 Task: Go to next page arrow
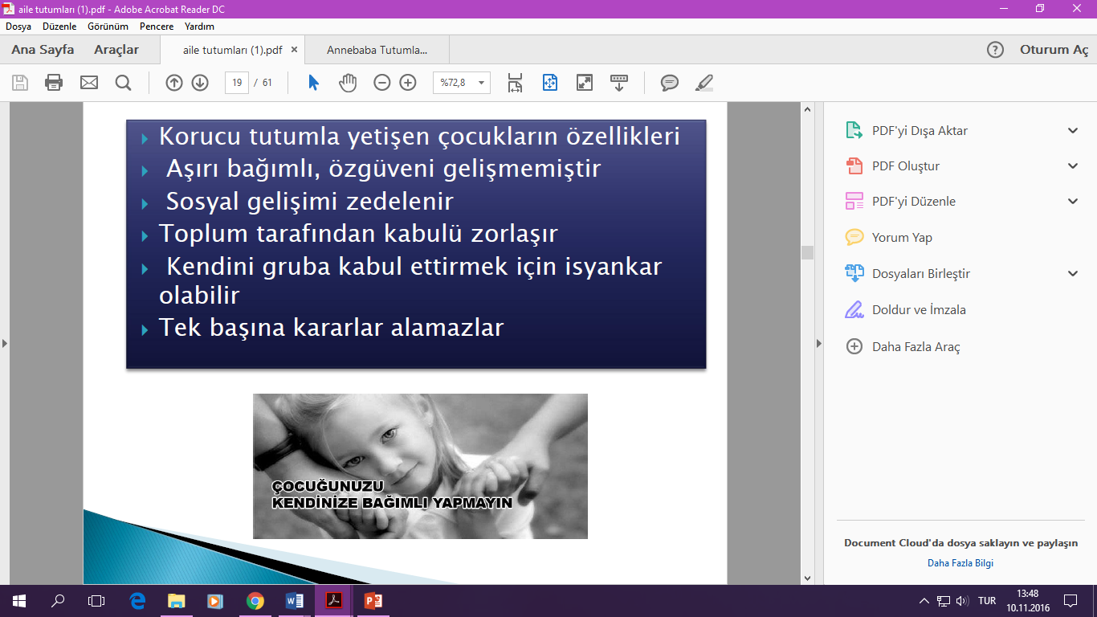(x=200, y=82)
